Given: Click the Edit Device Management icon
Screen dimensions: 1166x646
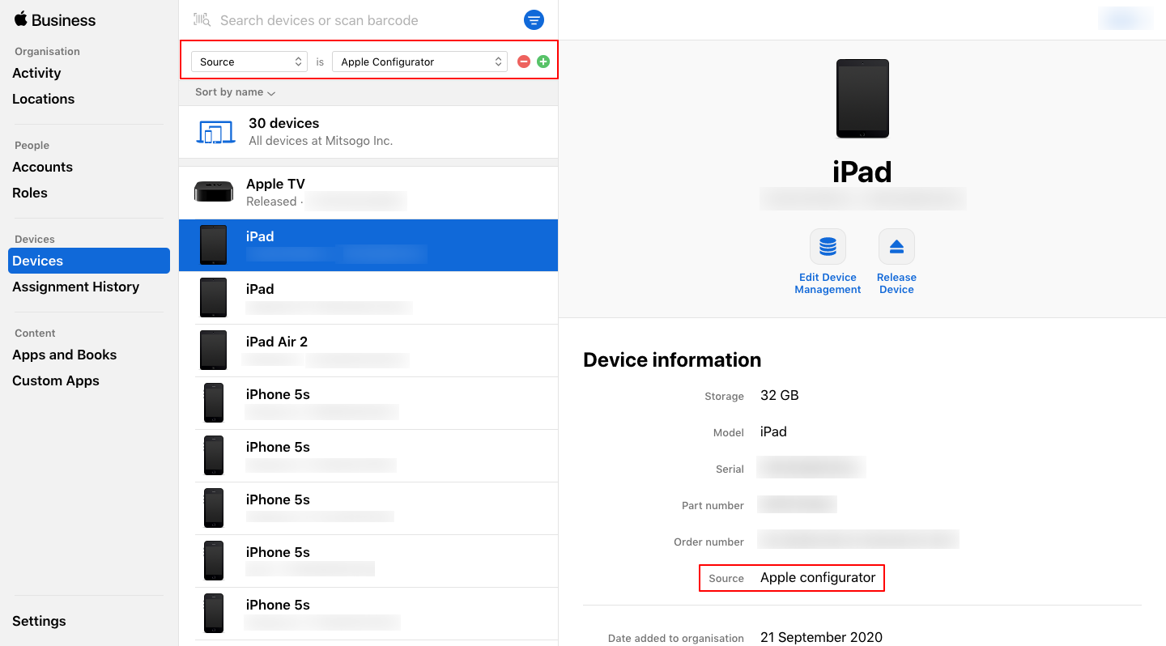Looking at the screenshot, I should click(x=828, y=246).
